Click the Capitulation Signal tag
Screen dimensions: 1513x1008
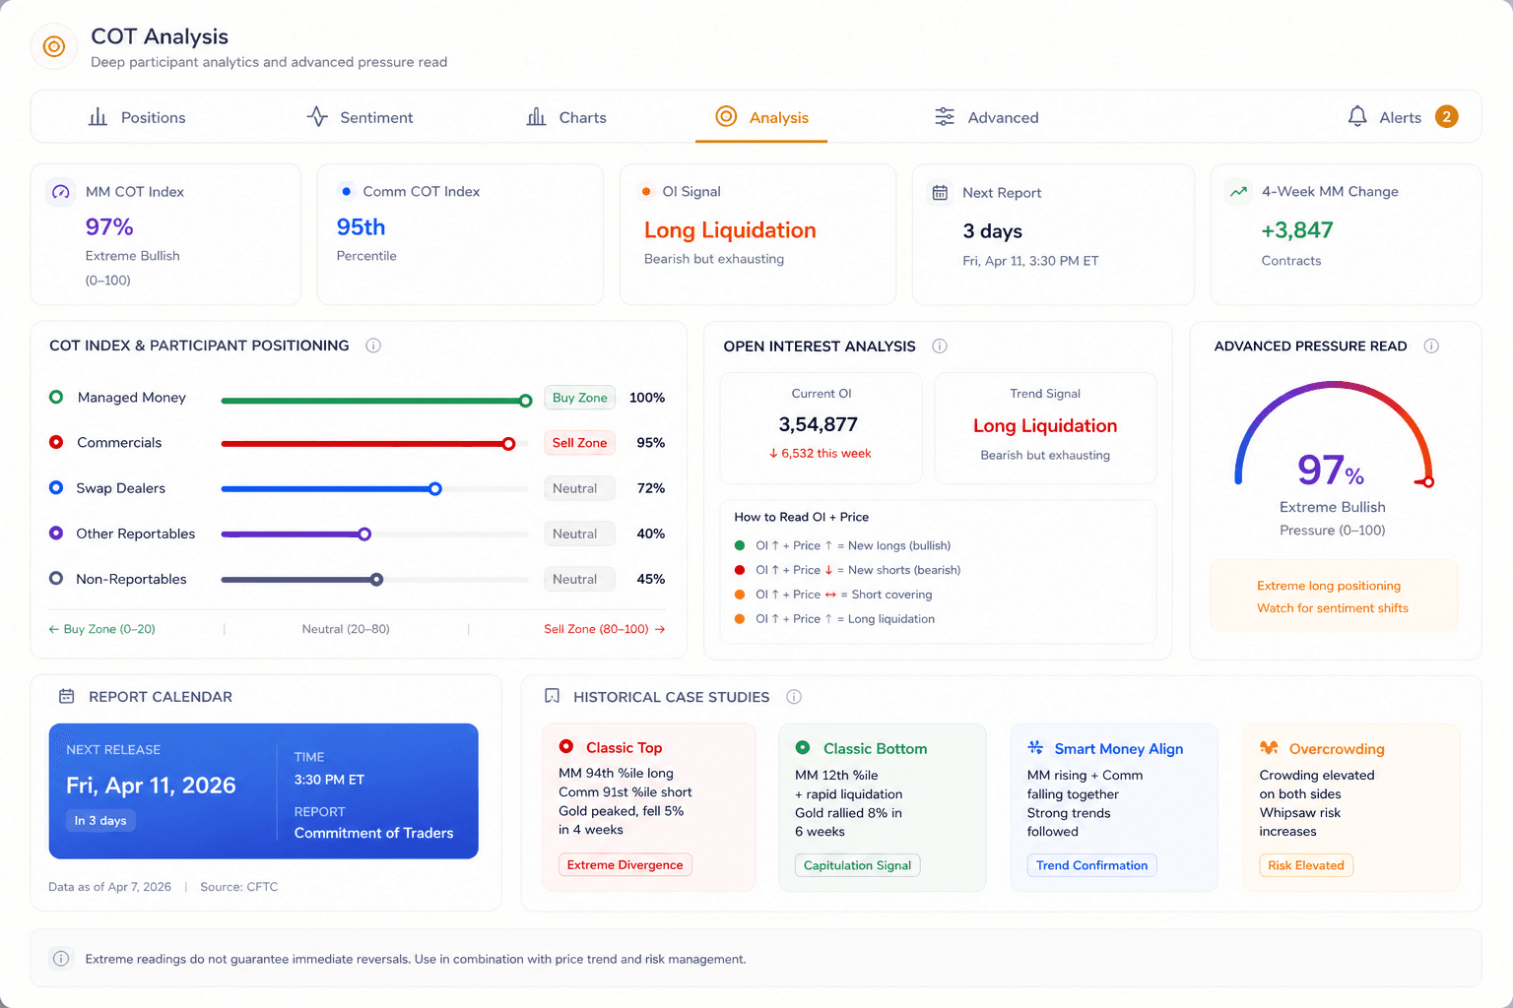tap(857, 865)
